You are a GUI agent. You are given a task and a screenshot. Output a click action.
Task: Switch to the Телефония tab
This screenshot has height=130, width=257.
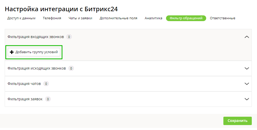point(52,18)
